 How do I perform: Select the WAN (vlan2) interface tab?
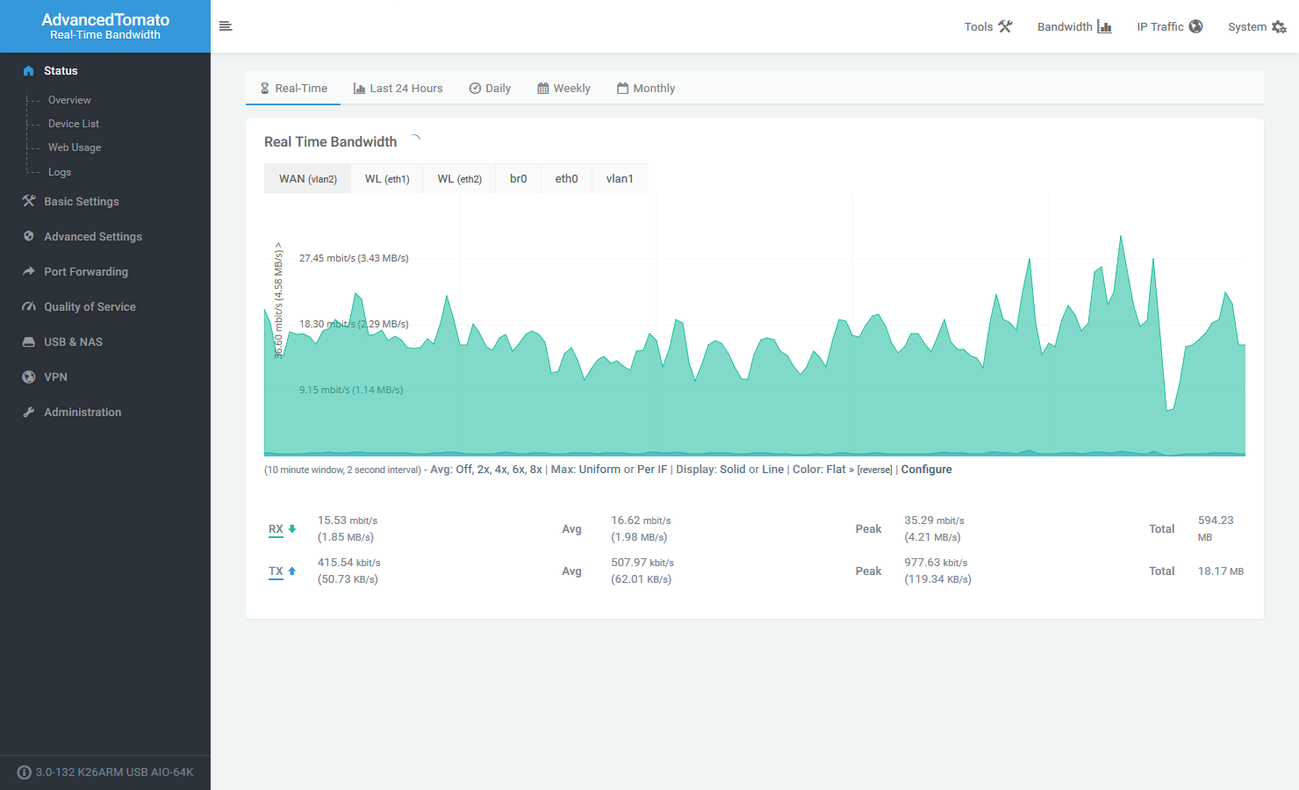coord(308,178)
